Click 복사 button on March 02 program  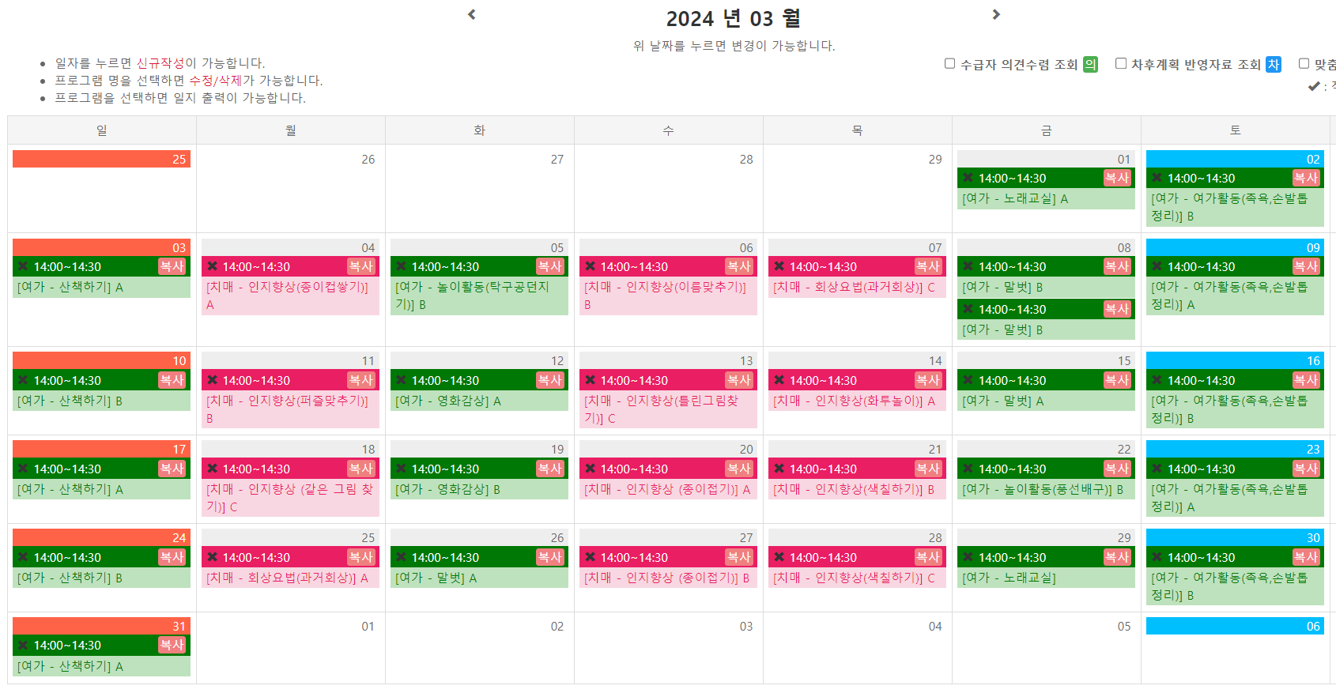click(1306, 178)
